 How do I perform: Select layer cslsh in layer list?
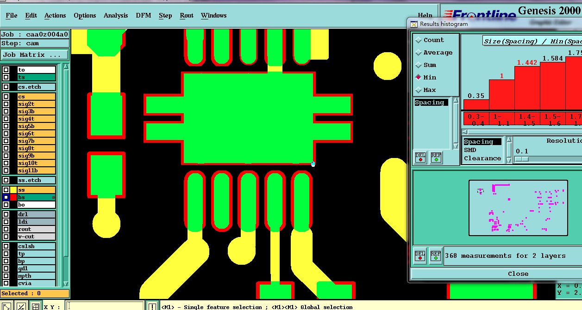tap(36, 246)
